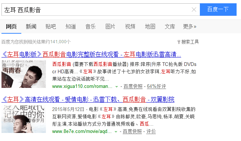
Task: Open 百度快照 for xigua110 result
Action: click(x=133, y=86)
